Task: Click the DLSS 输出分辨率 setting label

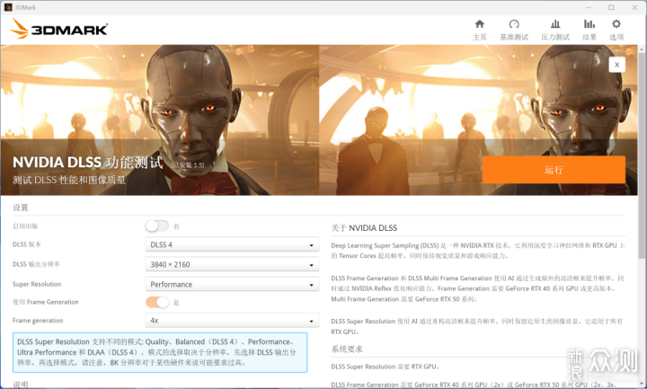Action: (x=36, y=264)
